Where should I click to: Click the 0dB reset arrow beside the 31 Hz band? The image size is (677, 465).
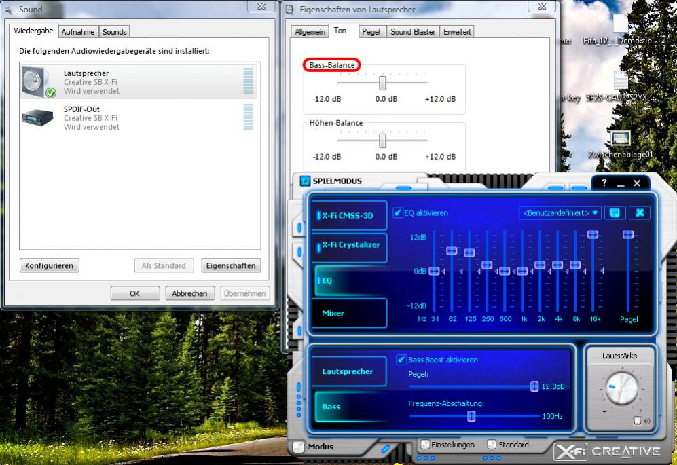click(x=443, y=271)
